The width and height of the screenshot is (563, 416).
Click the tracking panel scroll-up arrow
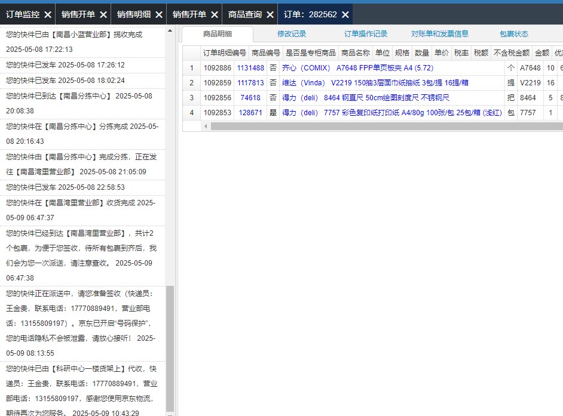170,31
